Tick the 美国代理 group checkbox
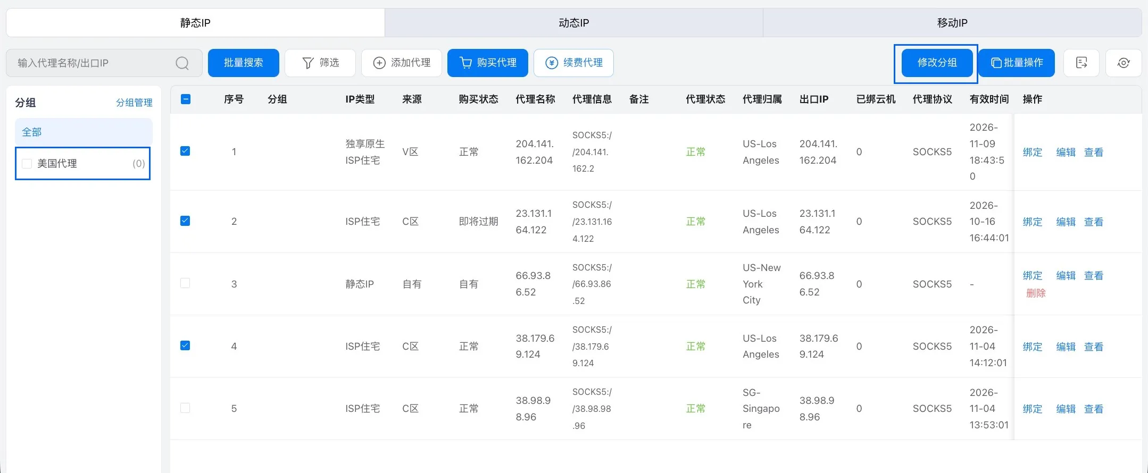Screen dimensions: 1148x473 coord(27,164)
